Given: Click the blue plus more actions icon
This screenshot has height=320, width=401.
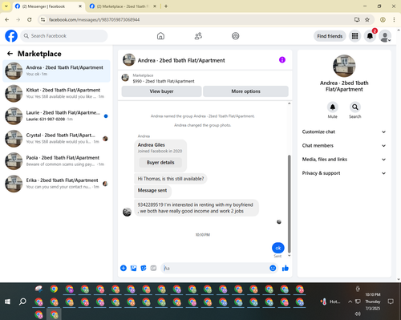Looking at the screenshot, I should pos(124,268).
